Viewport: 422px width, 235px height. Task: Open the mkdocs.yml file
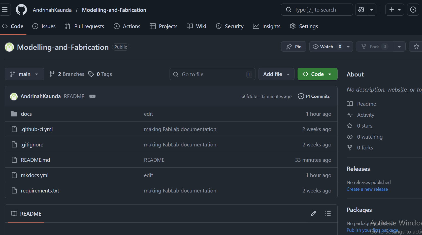coord(35,175)
